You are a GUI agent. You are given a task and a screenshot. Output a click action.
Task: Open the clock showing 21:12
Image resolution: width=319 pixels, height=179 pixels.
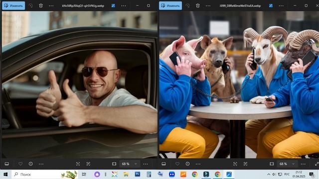tap(299, 175)
